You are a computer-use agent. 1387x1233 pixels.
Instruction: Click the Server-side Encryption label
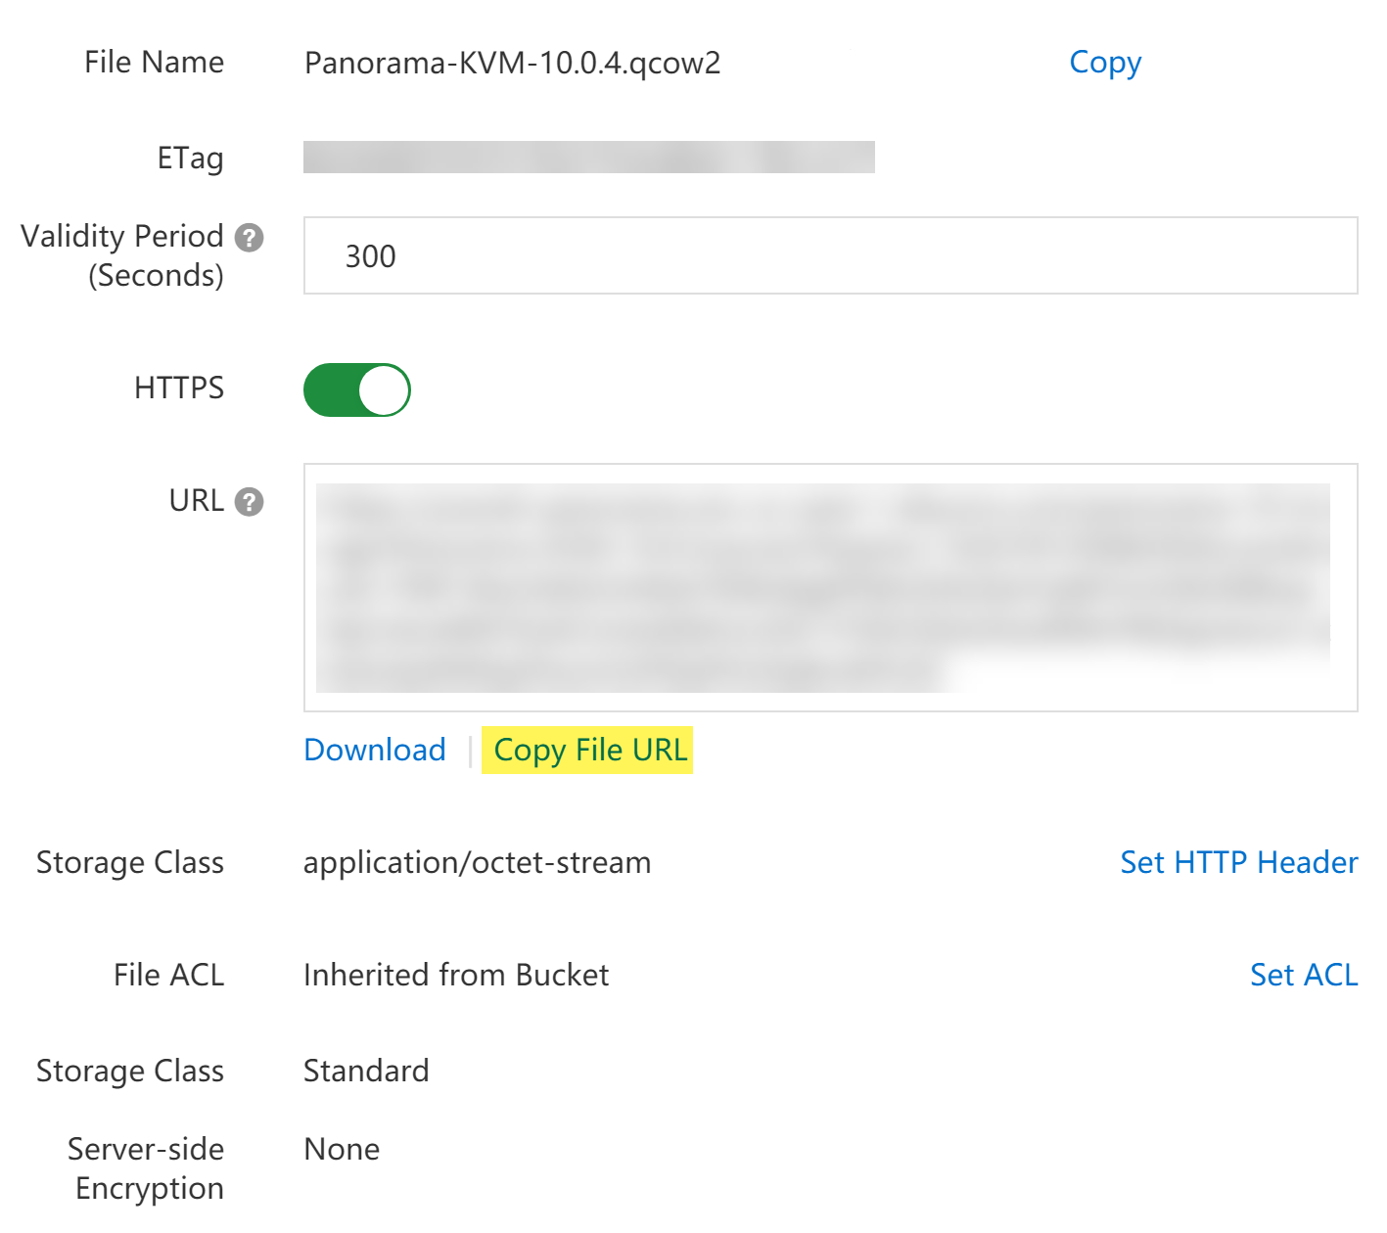click(147, 1168)
